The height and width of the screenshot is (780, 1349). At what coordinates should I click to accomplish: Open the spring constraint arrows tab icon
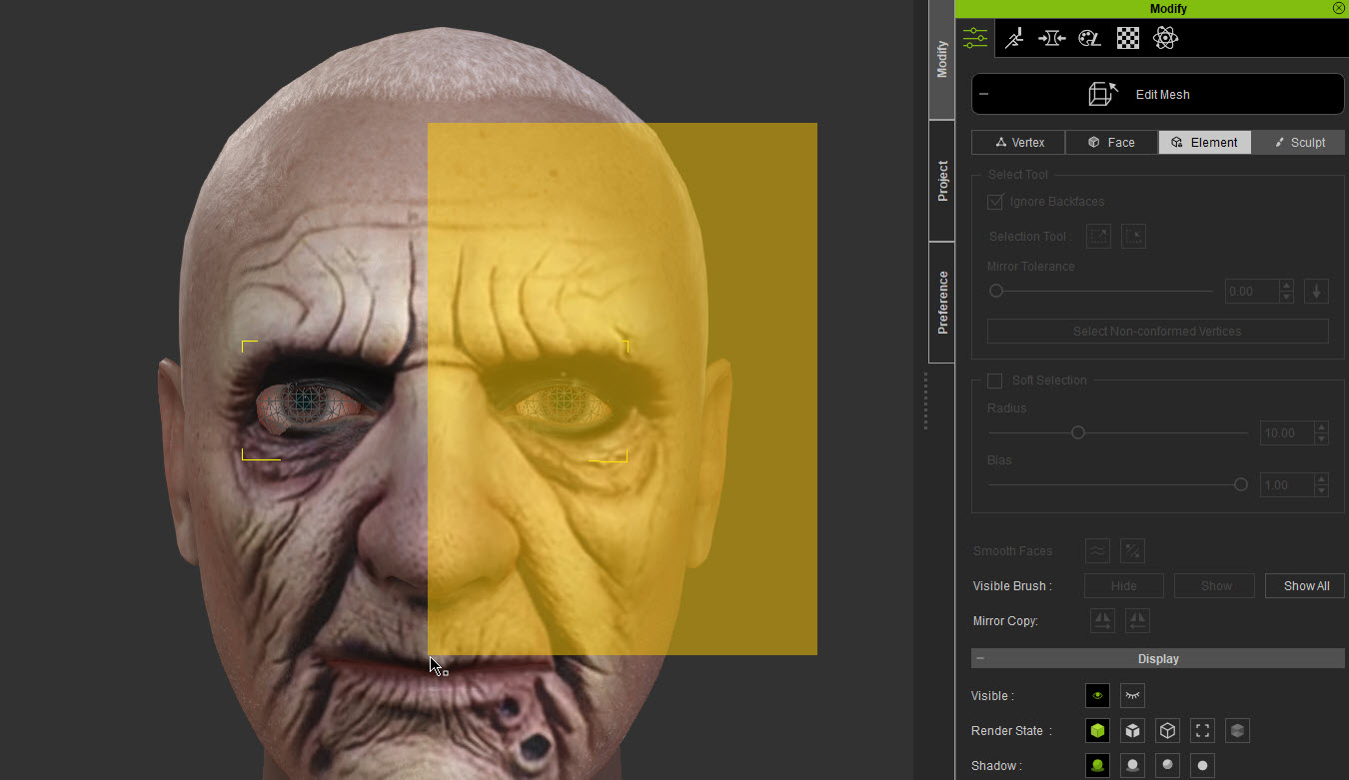pyautogui.click(x=1051, y=38)
